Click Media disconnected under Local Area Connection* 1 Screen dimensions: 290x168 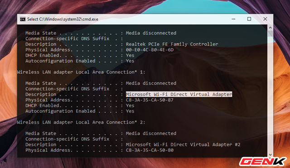click(151, 83)
